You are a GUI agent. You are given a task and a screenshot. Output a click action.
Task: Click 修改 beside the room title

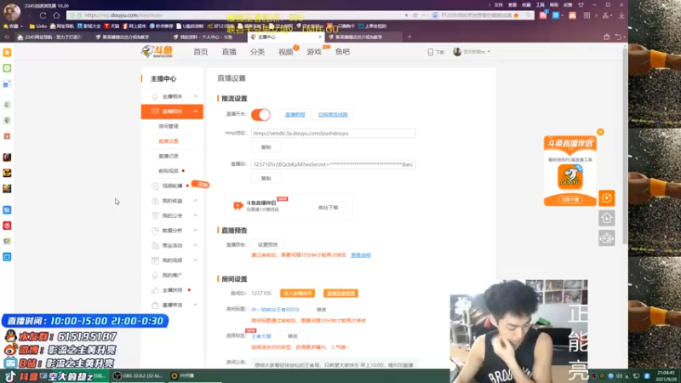[322, 310]
